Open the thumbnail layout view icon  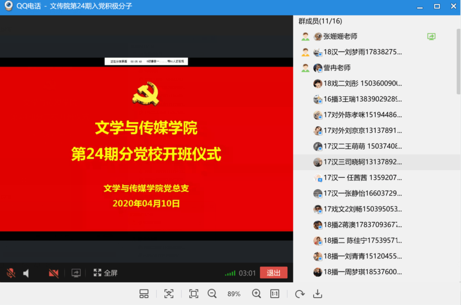click(144, 294)
